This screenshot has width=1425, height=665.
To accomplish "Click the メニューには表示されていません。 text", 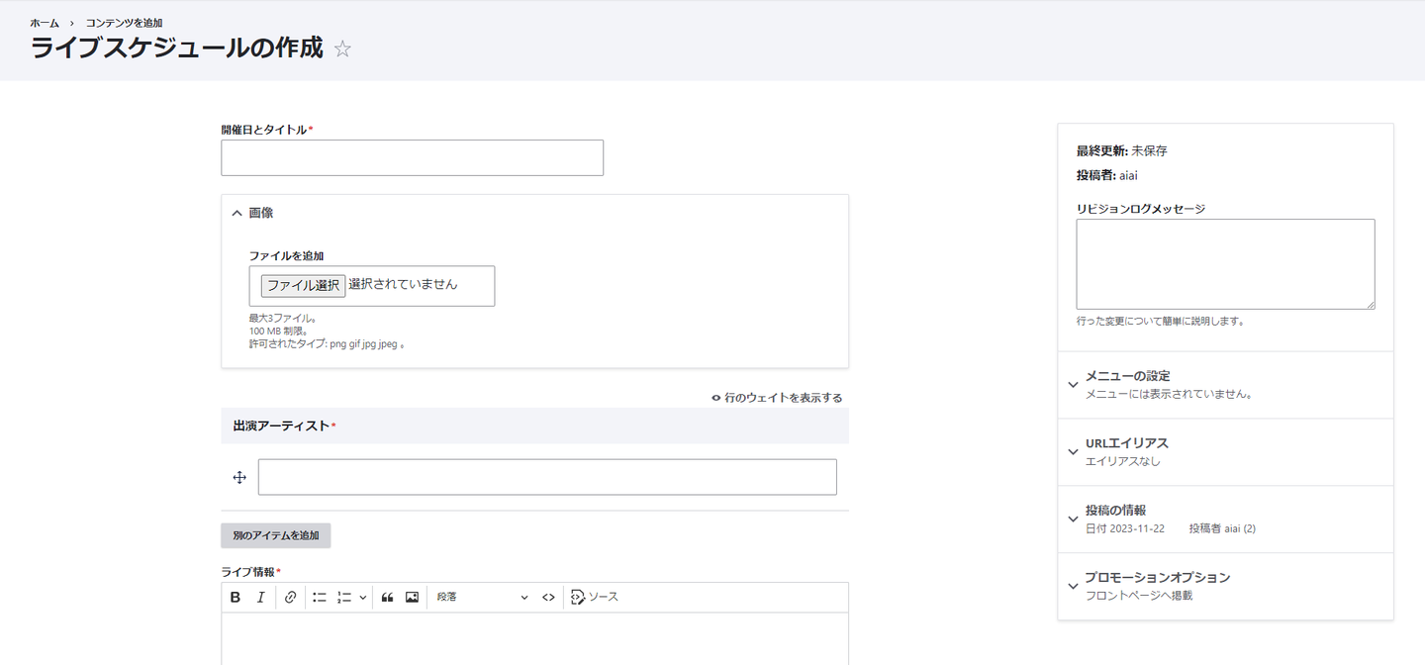I will 1170,394.
